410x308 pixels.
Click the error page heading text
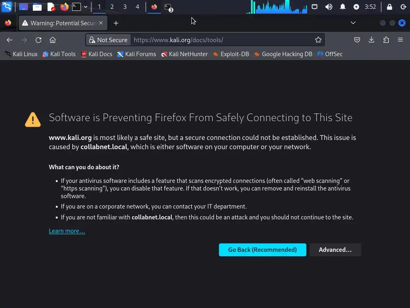click(201, 118)
